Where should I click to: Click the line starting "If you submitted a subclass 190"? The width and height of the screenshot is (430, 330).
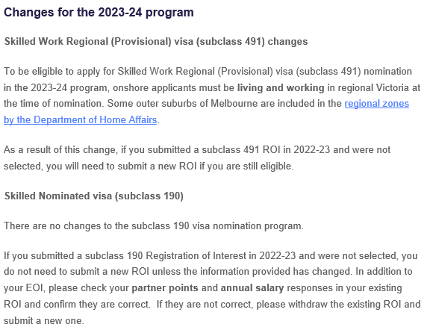point(211,255)
